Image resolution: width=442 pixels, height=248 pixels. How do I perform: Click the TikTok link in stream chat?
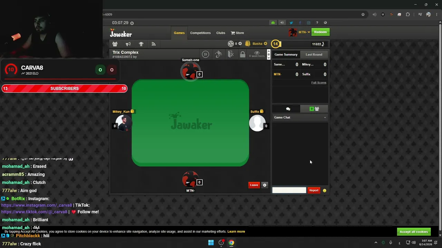[34, 212]
